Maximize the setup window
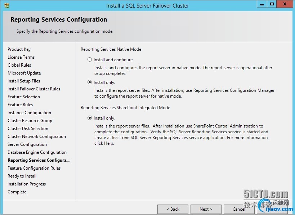The height and width of the screenshot is (215, 295). [272, 4]
